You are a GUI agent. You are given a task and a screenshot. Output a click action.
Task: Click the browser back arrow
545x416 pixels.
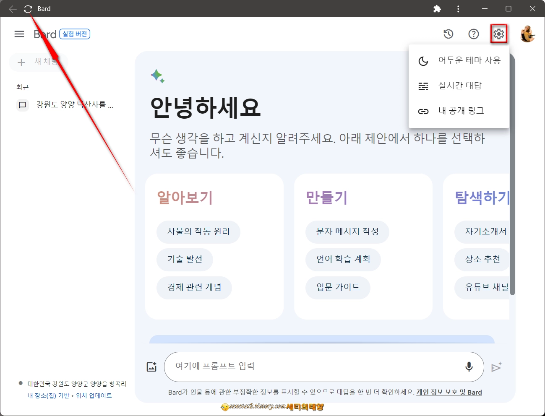(13, 9)
